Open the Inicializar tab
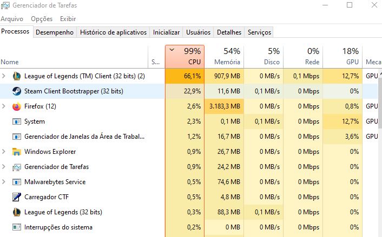 [x=167, y=32]
